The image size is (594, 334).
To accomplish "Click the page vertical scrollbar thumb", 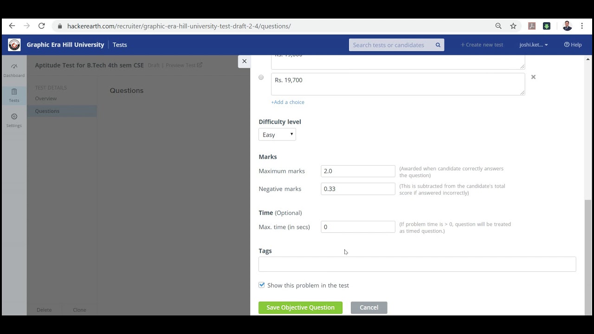I will 588,257.
